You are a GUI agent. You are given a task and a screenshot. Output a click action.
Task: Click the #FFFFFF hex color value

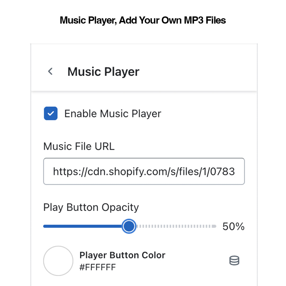[97, 267]
